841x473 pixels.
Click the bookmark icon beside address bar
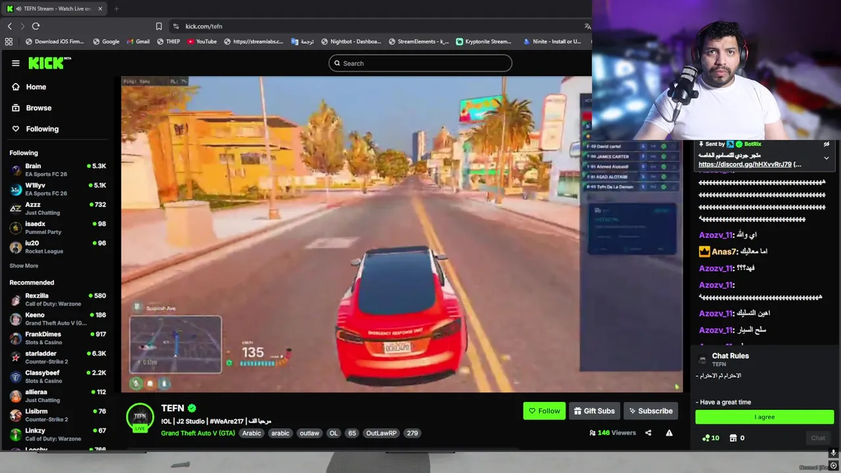click(159, 26)
